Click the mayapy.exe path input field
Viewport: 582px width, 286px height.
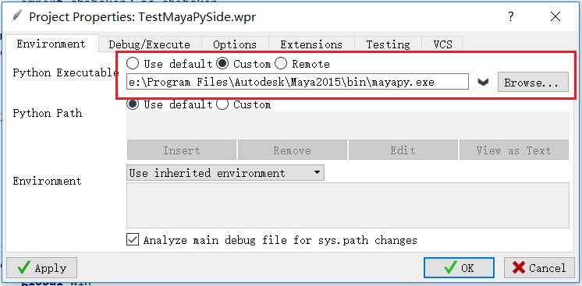[298, 82]
